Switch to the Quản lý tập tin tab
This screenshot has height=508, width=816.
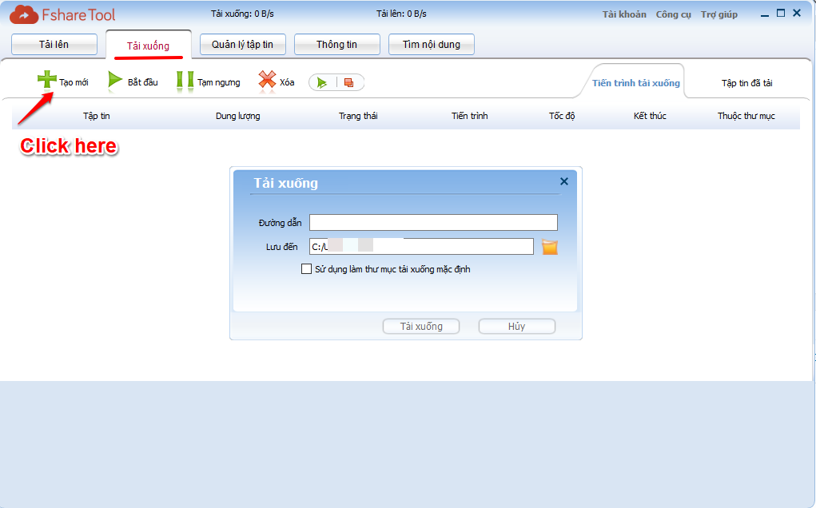click(237, 45)
